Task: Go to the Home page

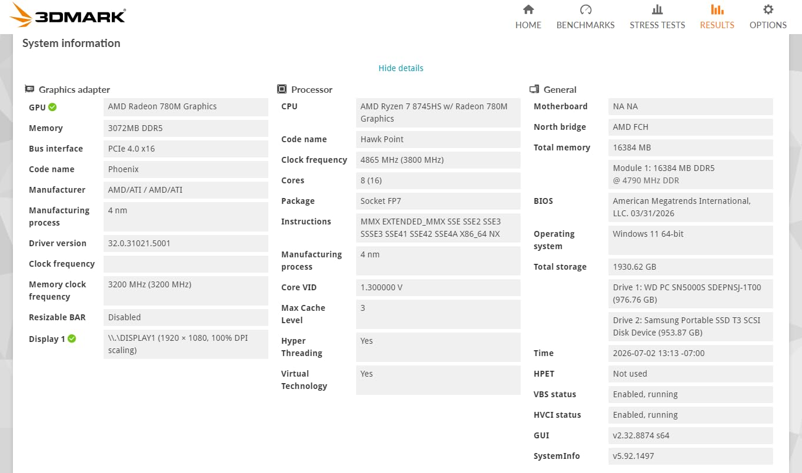Action: [x=528, y=16]
